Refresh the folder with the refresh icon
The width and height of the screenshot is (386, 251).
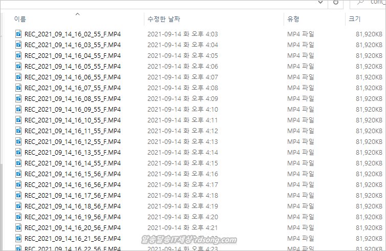pyautogui.click(x=336, y=3)
